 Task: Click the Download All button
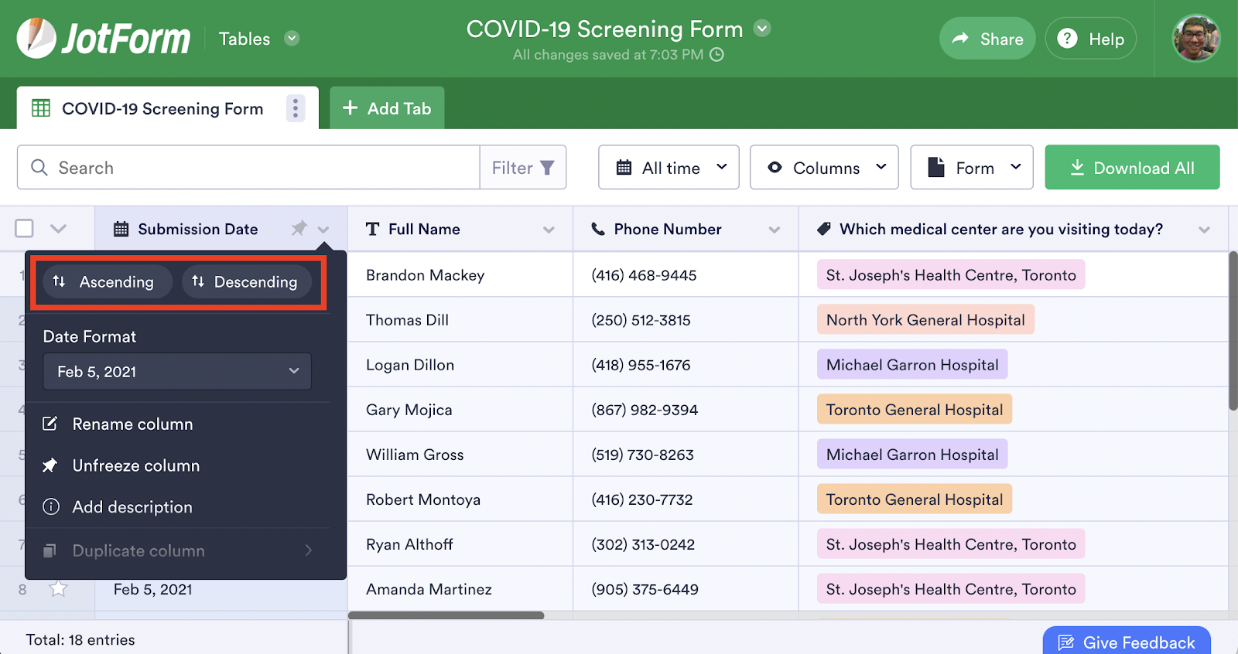(1132, 168)
